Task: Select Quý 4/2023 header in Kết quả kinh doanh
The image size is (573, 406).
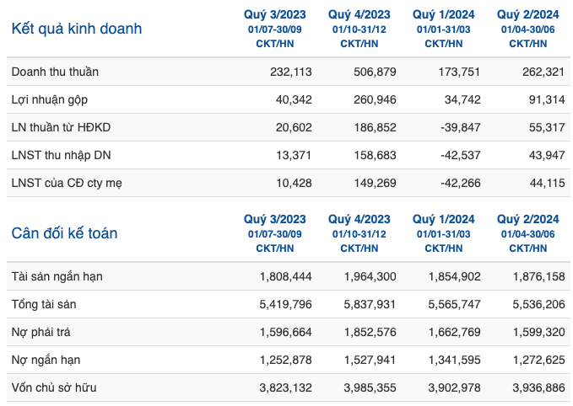Action: [x=359, y=14]
